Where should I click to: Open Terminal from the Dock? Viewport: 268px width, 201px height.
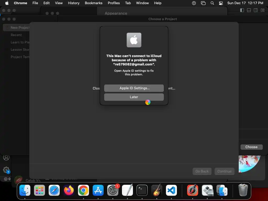point(142,190)
